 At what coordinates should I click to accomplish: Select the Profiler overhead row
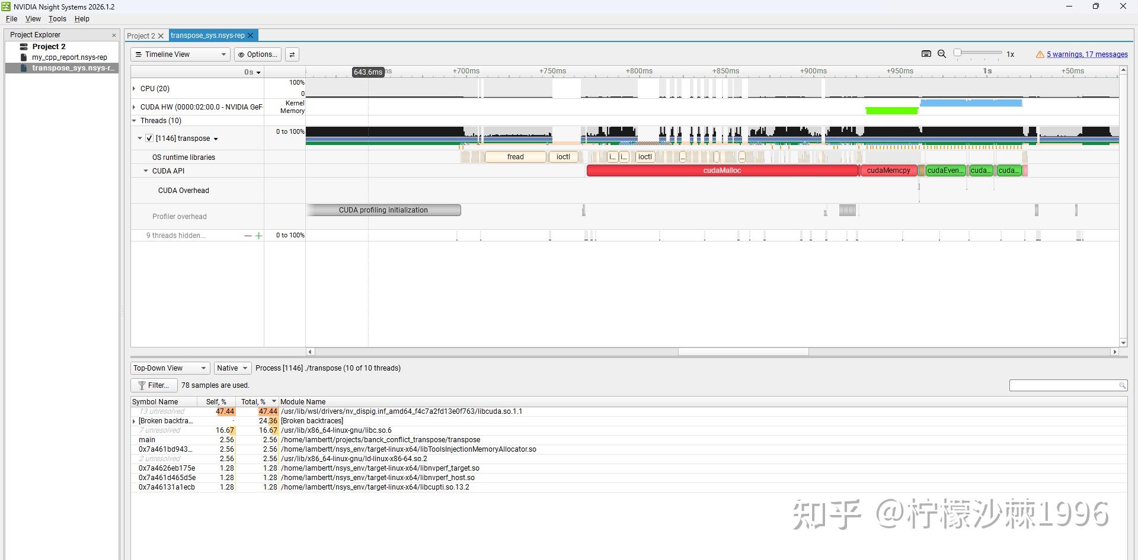pyautogui.click(x=180, y=217)
